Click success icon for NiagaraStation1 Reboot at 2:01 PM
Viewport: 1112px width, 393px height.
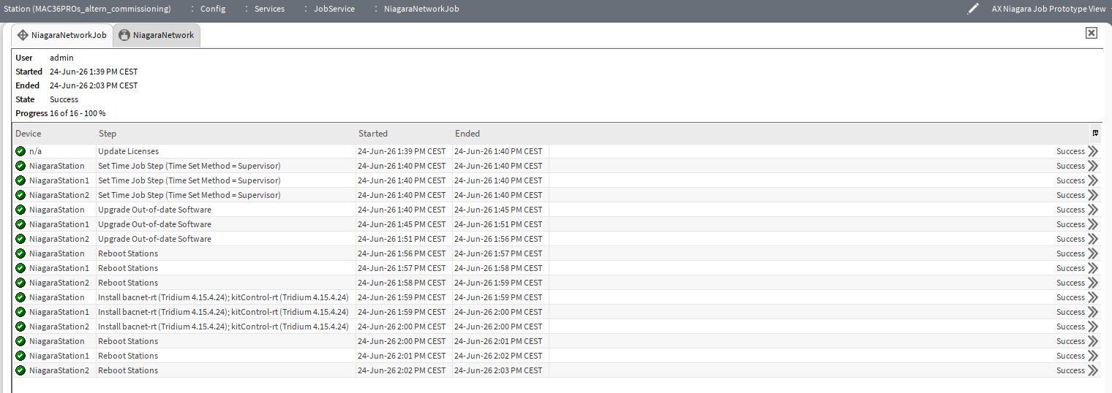[20, 356]
